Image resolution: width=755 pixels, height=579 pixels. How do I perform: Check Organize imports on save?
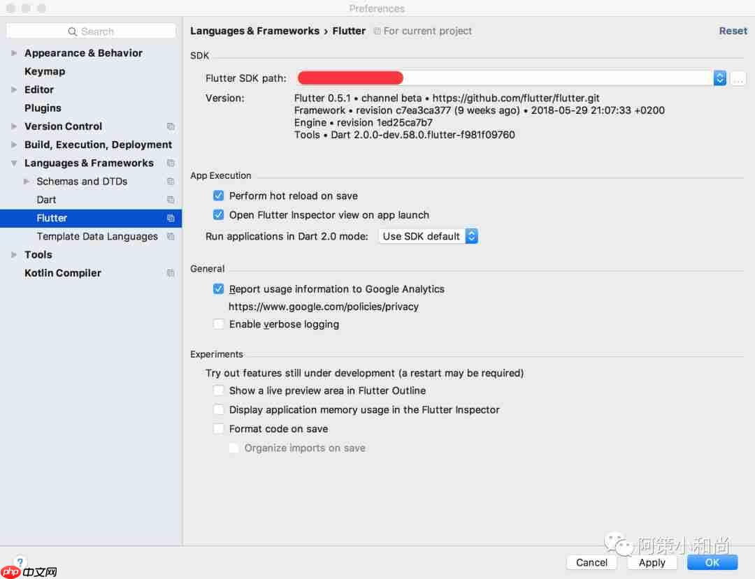click(233, 448)
